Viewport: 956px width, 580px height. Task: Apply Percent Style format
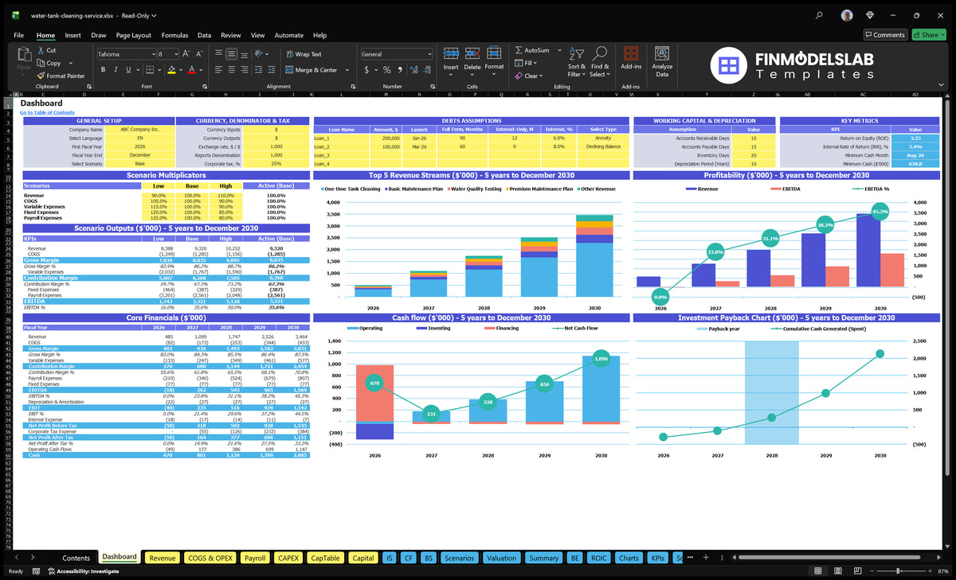387,70
